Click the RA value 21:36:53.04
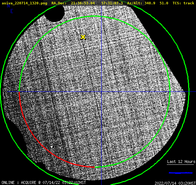Screen dimensions: 196x185 (x=83, y=3)
